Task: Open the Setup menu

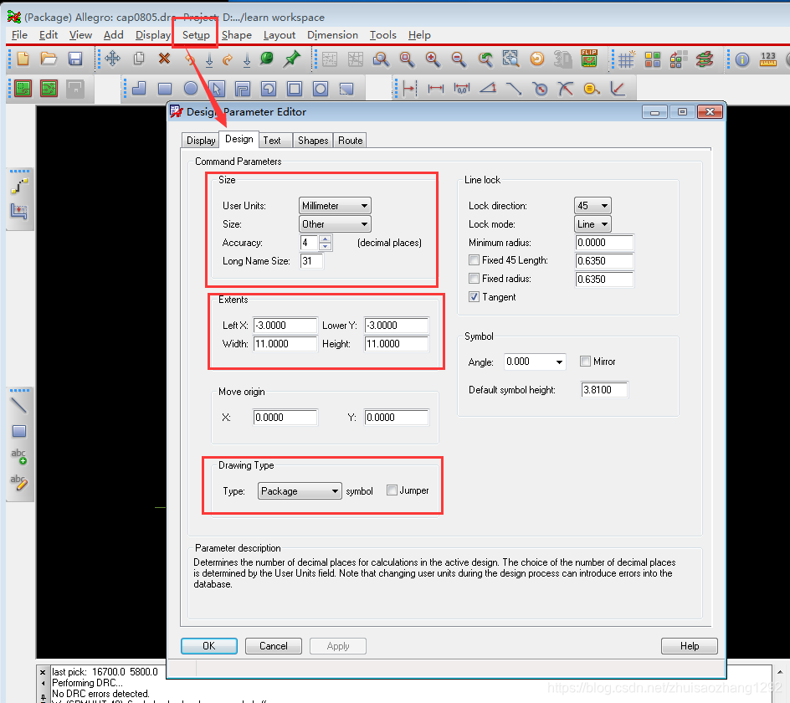Action: (x=196, y=35)
